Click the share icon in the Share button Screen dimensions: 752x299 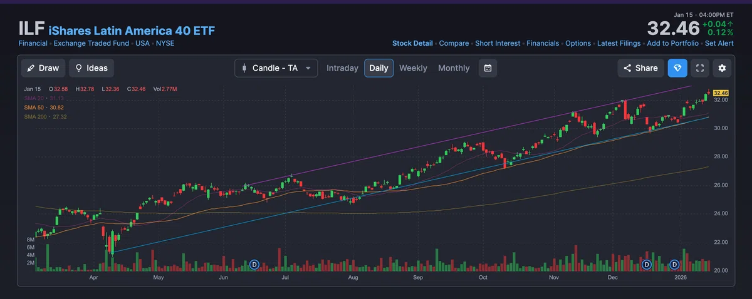(x=628, y=68)
